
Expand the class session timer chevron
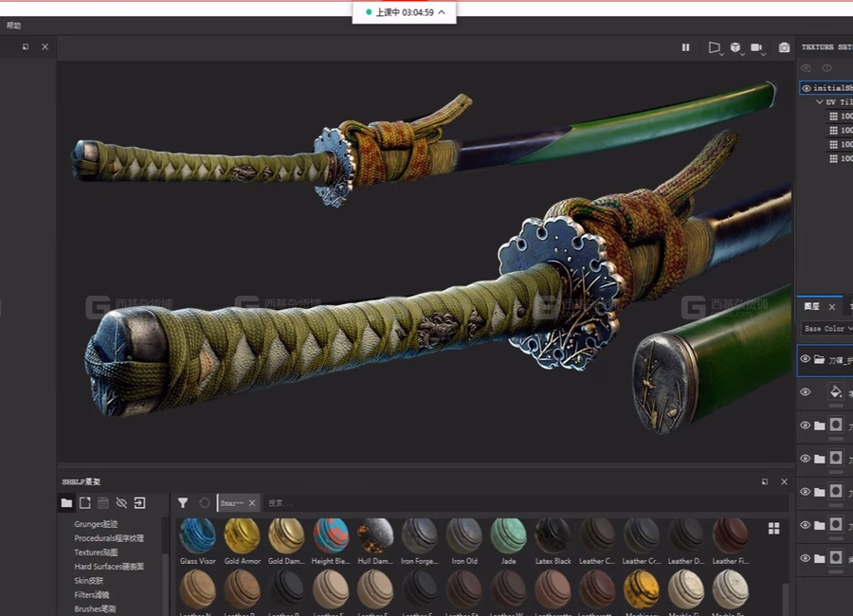441,12
